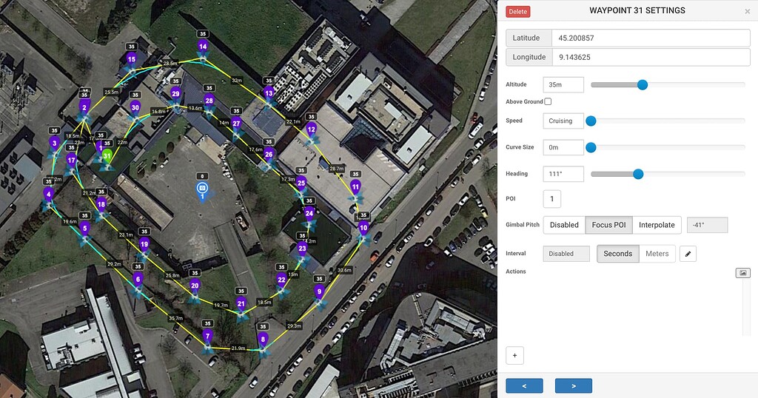
Task: Click waypoint marker 3 on the map
Action: [x=55, y=144]
